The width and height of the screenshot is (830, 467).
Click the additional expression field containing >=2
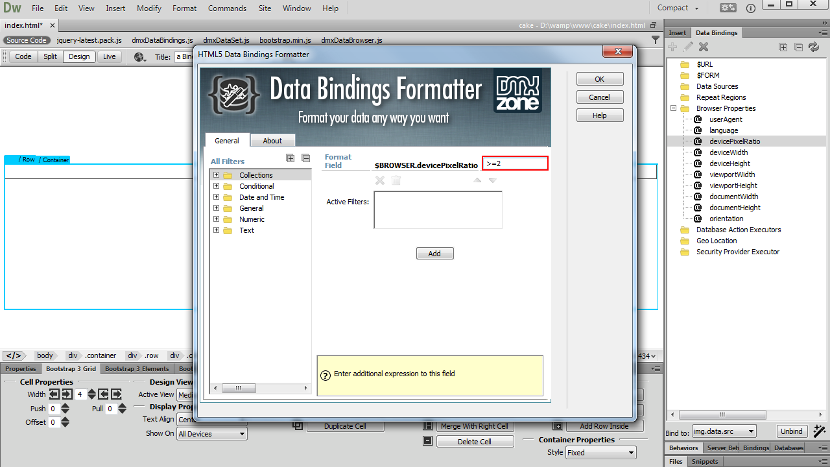tap(516, 163)
